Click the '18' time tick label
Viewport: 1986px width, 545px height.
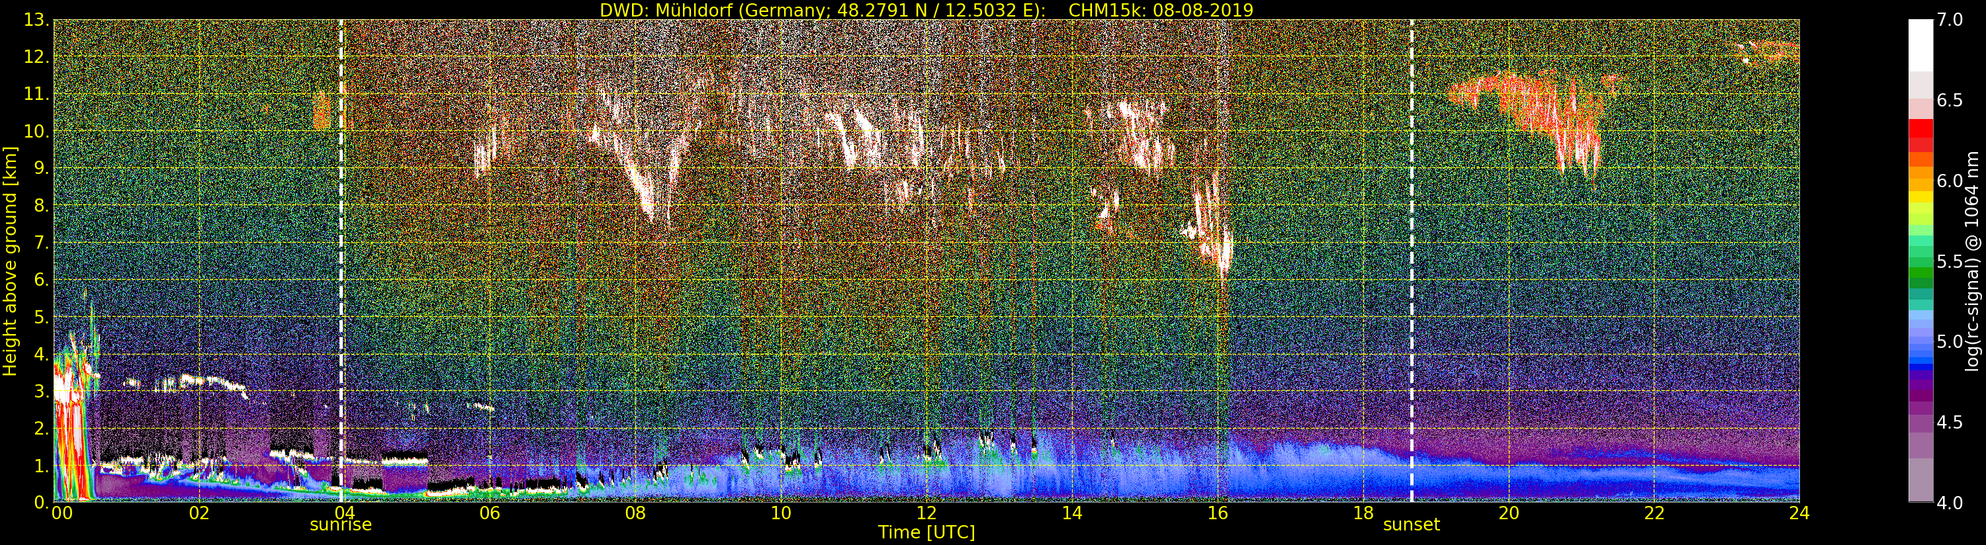1363,513
